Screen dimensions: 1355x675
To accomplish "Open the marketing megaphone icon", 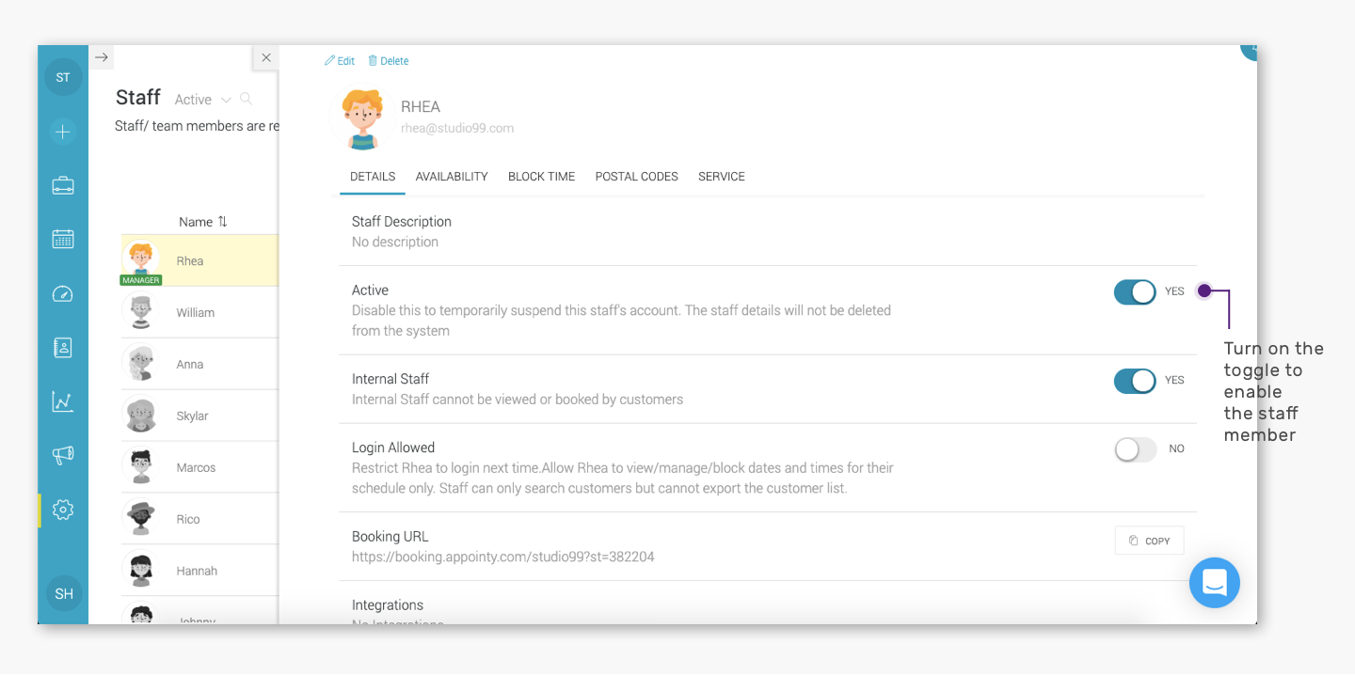I will pyautogui.click(x=63, y=456).
